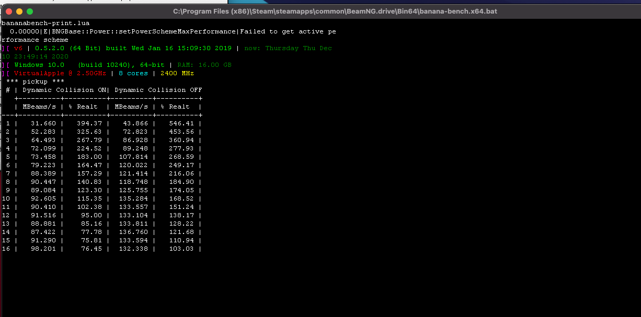
Task: Click value 224.52 in row 4
Action: 89,148
